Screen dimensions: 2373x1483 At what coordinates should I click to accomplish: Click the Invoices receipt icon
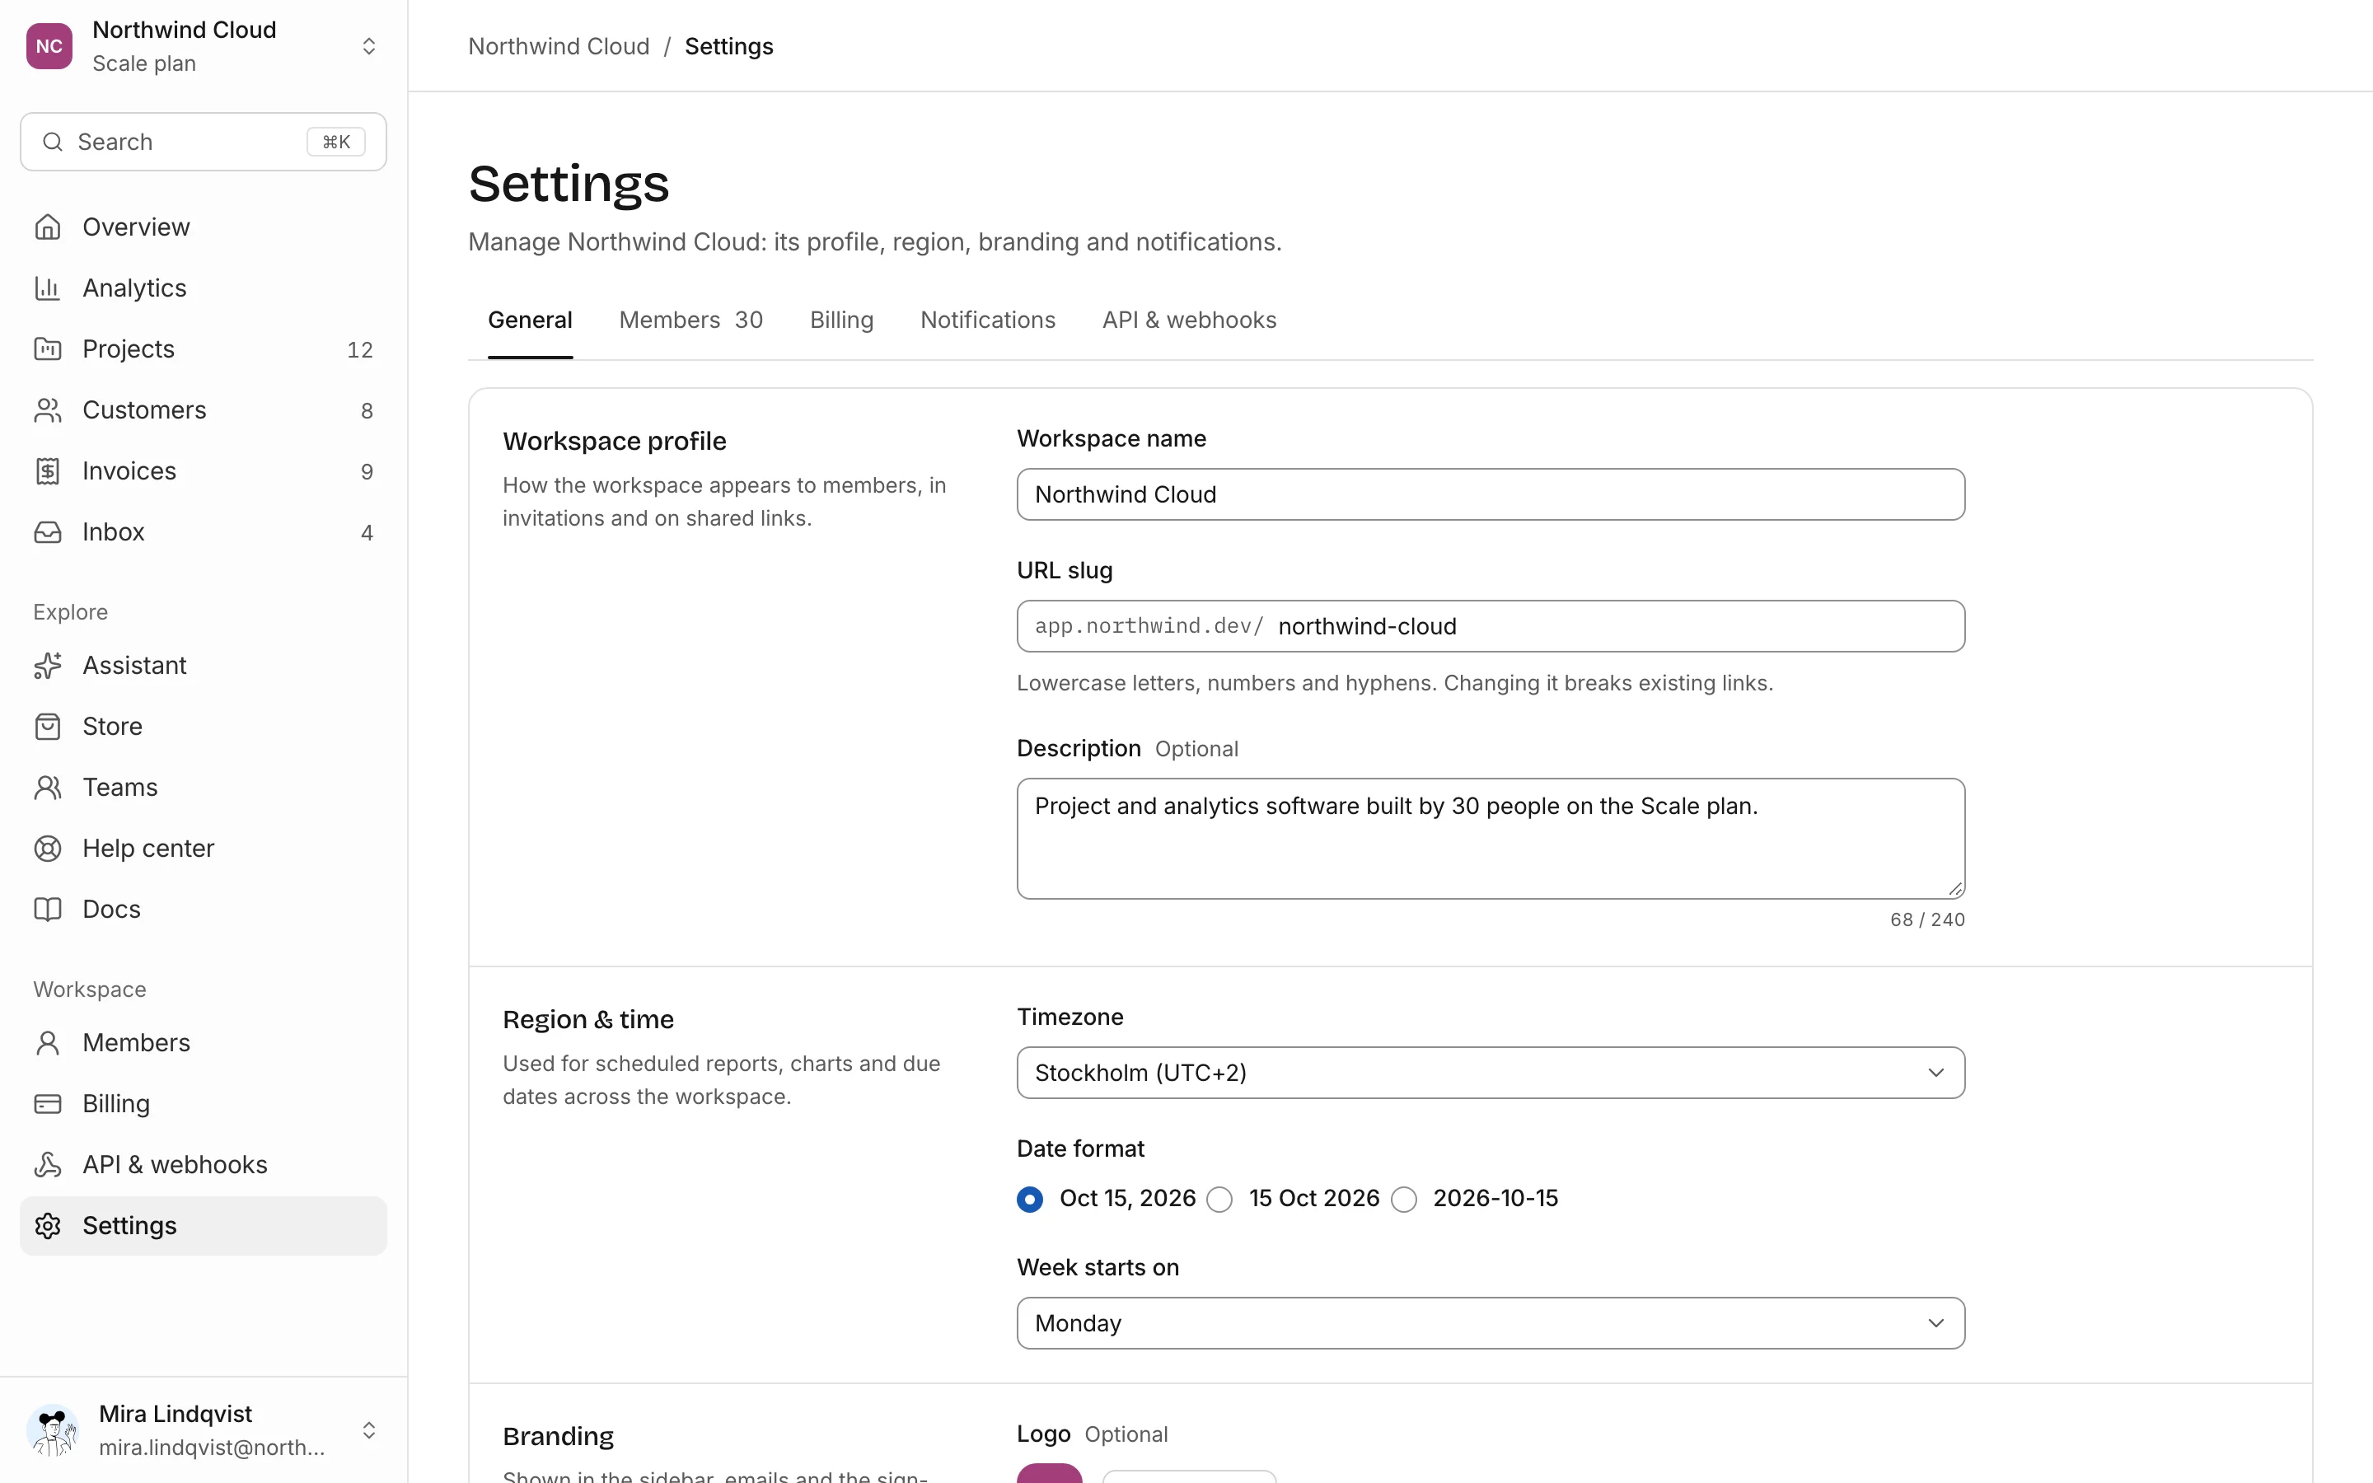point(47,470)
